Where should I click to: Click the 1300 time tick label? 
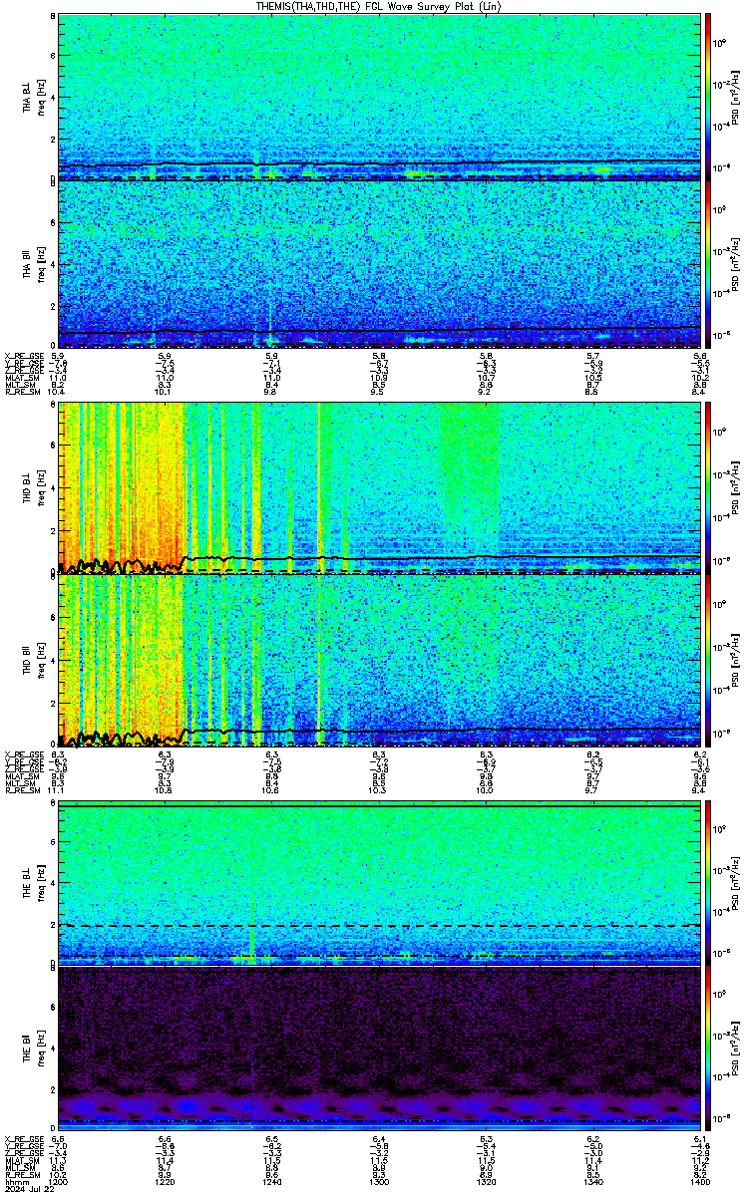(379, 1181)
